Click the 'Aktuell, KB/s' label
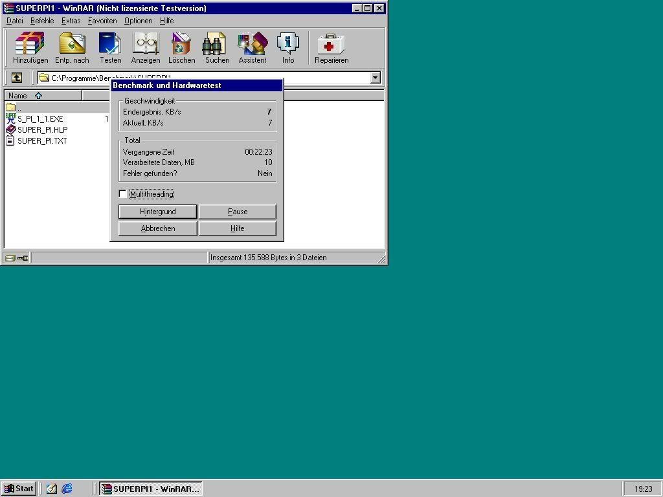Image resolution: width=663 pixels, height=497 pixels. tap(143, 123)
